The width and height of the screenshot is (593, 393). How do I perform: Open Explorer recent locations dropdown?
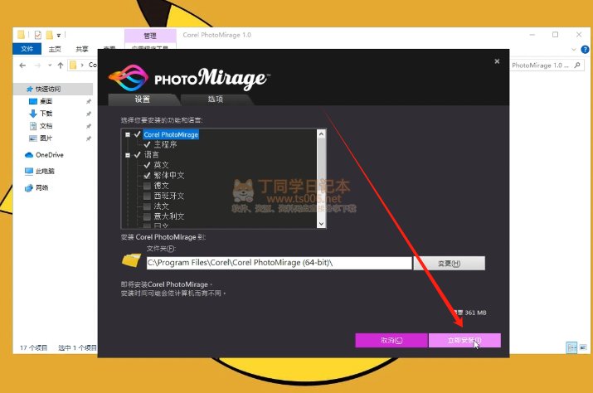[x=50, y=65]
